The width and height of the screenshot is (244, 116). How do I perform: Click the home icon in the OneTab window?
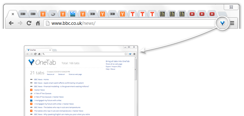(x=39, y=54)
